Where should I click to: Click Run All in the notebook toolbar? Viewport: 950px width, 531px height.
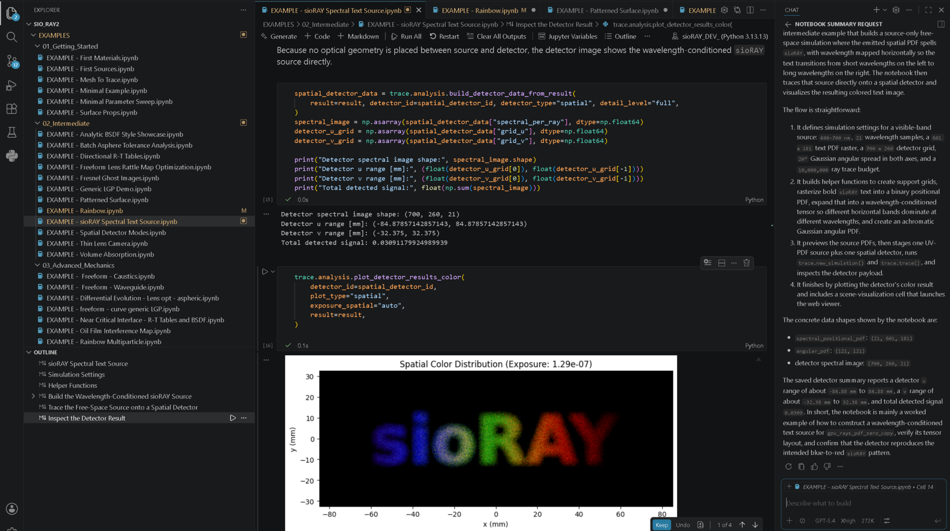pyautogui.click(x=406, y=36)
